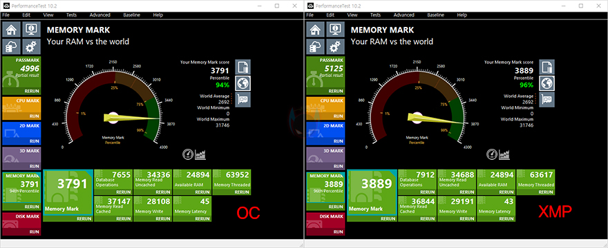Open System Information monitor icon in right window

(x=335, y=29)
